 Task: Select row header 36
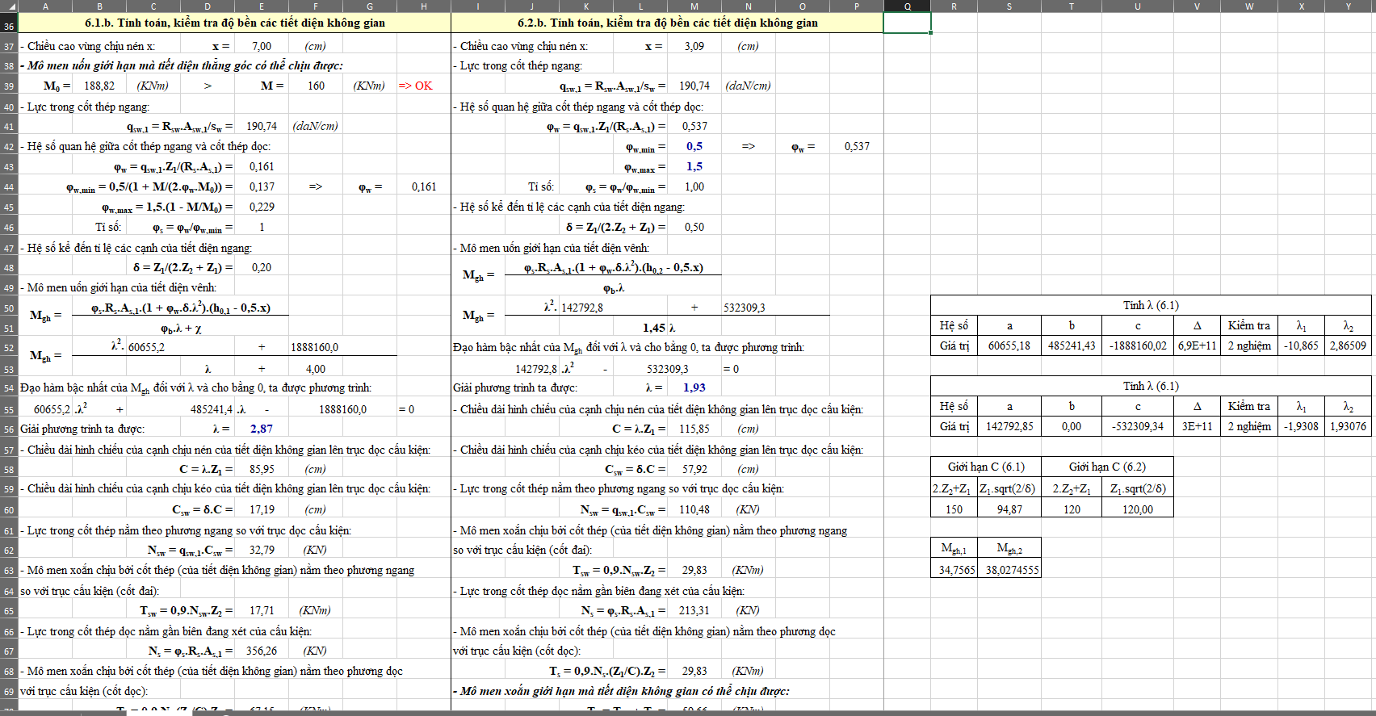(x=9, y=26)
